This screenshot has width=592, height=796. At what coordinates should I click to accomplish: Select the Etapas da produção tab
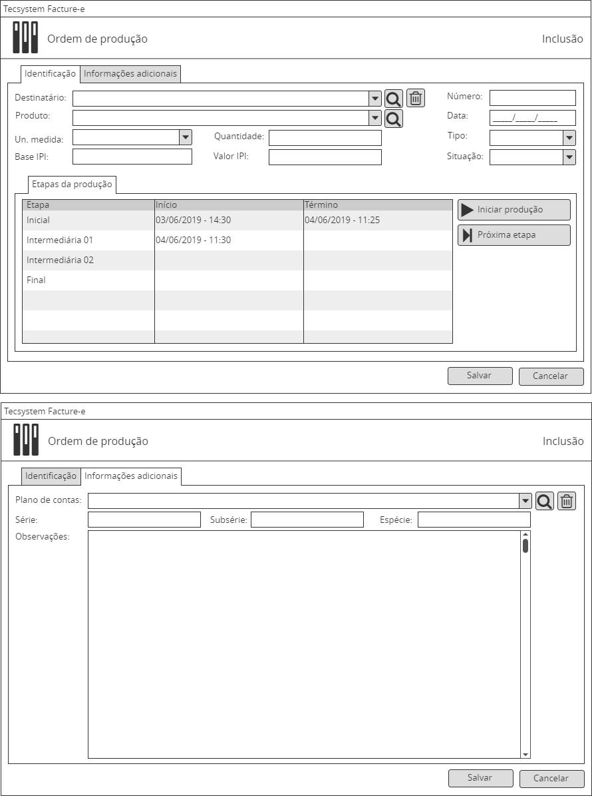pos(72,185)
